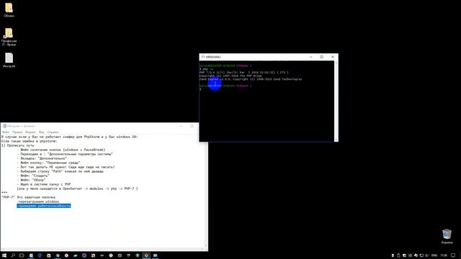Click the ENG language indicator in tray
The height and width of the screenshot is (259, 461).
[x=434, y=255]
